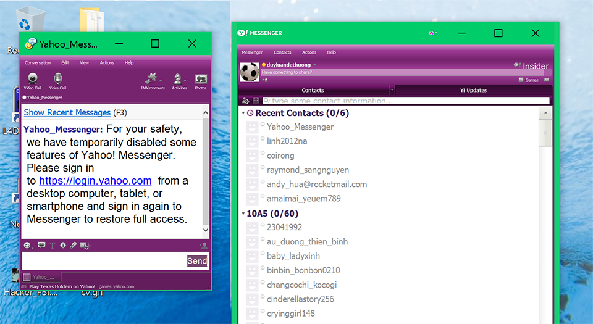Collapse the 10A5 contact group

pyautogui.click(x=243, y=214)
